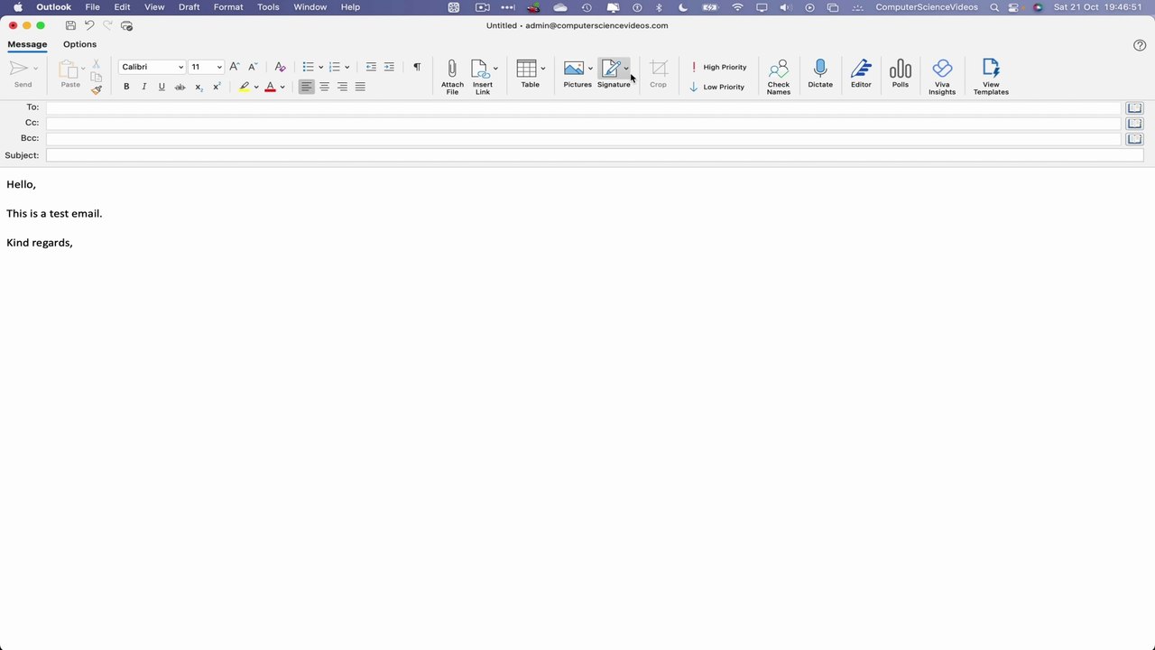Image resolution: width=1155 pixels, height=650 pixels.
Task: Click the Insert Link icon
Action: tap(480, 69)
